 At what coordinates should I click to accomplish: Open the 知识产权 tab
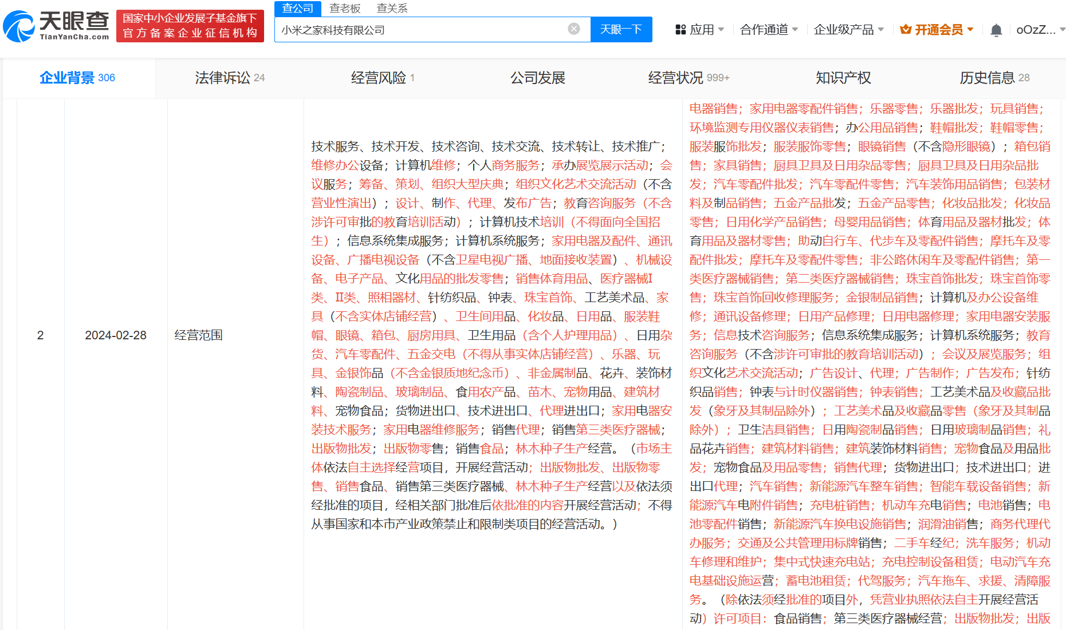[843, 78]
